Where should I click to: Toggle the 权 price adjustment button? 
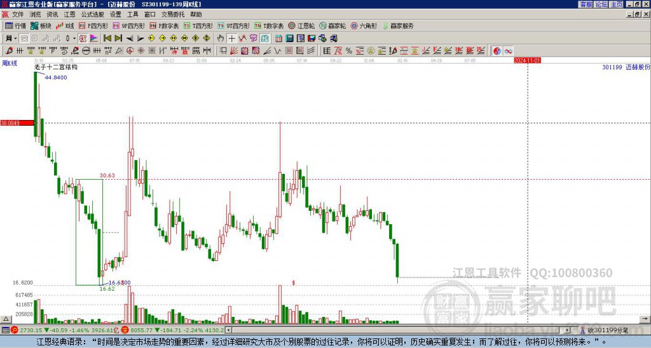coord(83,39)
